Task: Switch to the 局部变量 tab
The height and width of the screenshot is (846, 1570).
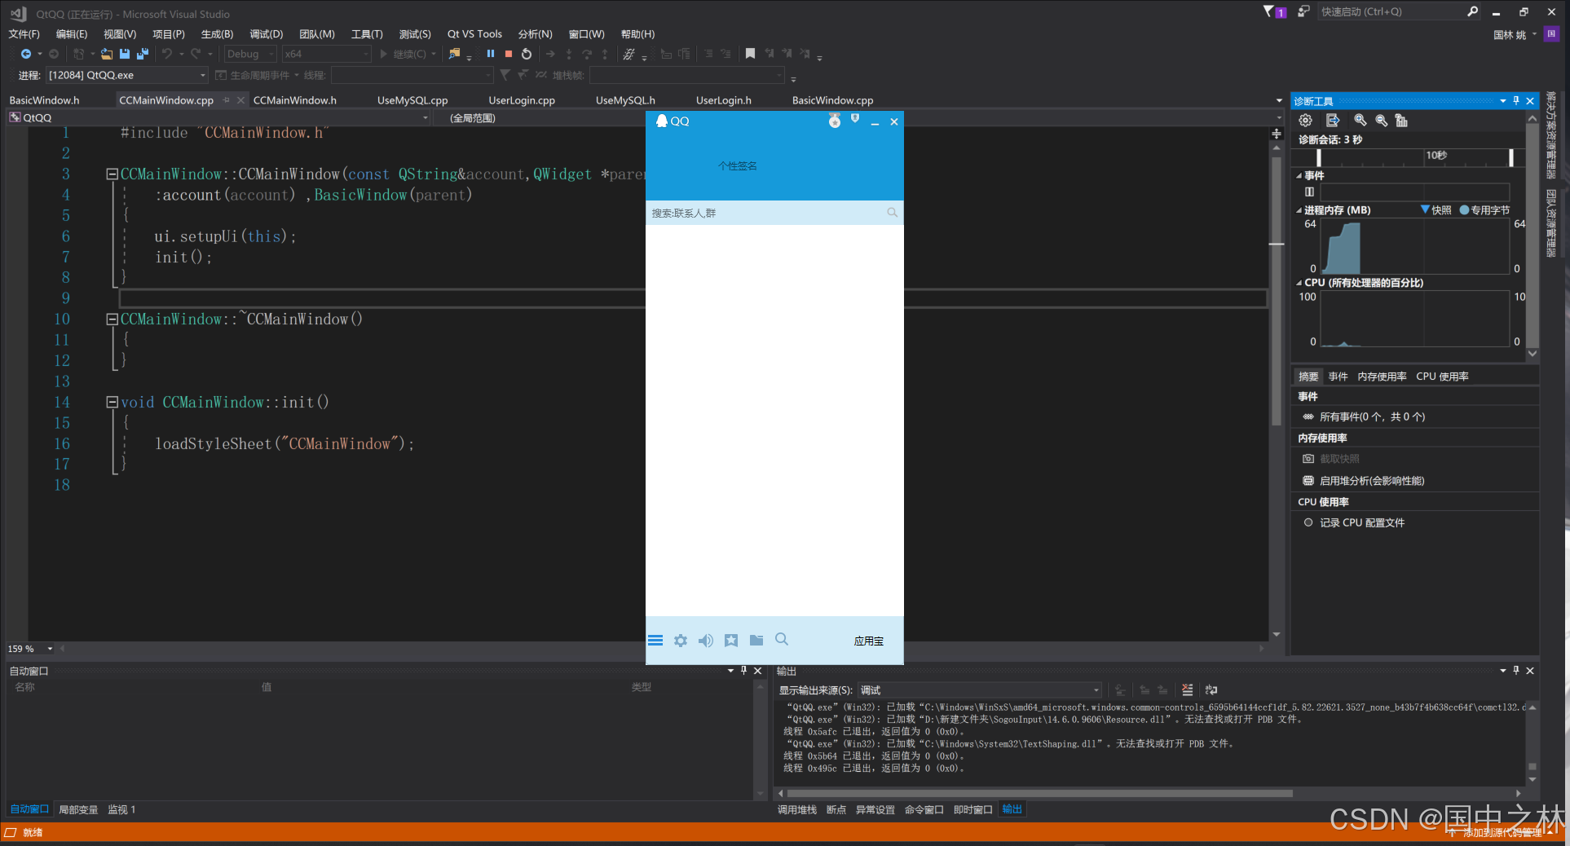Action: (x=78, y=809)
